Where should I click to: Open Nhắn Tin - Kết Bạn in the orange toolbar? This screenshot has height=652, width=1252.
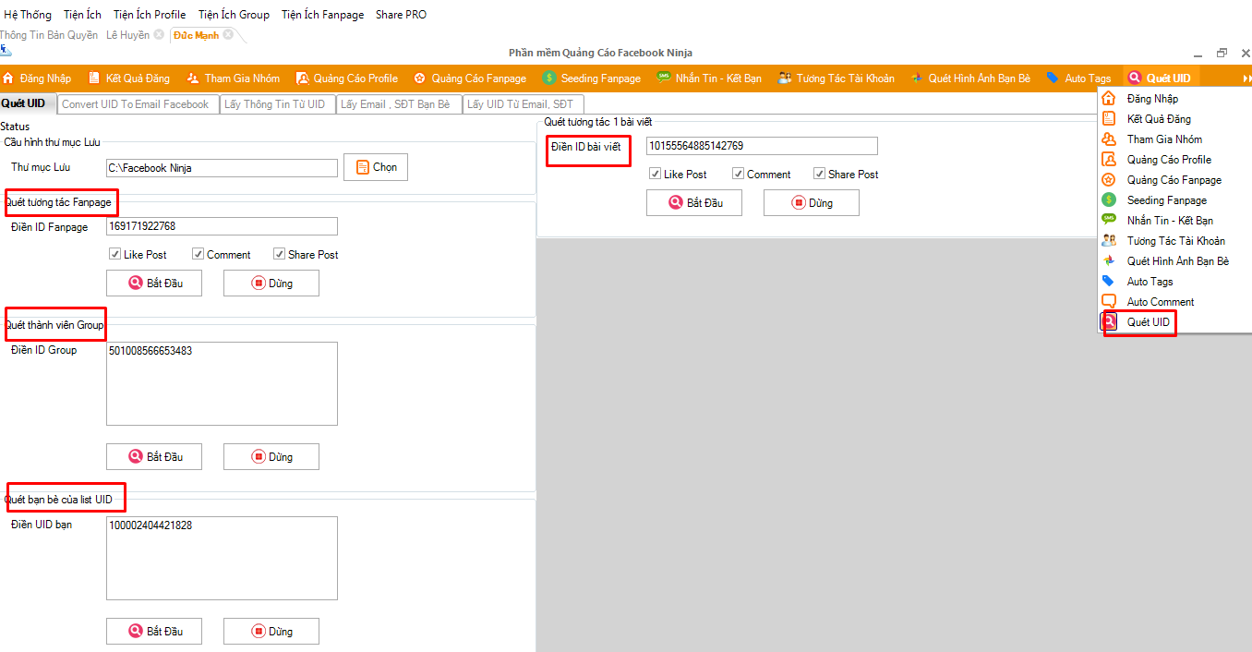coord(709,78)
